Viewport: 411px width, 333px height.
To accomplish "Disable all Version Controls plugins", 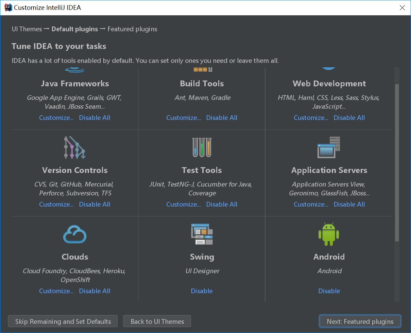I will click(x=95, y=204).
